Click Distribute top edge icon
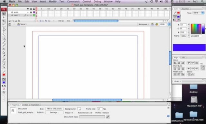206x124 pixels. (x=175, y=68)
